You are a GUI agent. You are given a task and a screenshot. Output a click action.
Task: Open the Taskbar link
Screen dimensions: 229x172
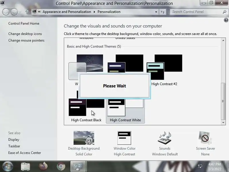tap(14, 146)
